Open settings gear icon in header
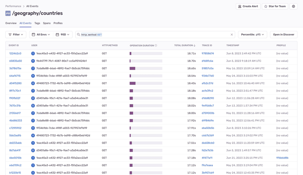303x175 pixels. [293, 6]
